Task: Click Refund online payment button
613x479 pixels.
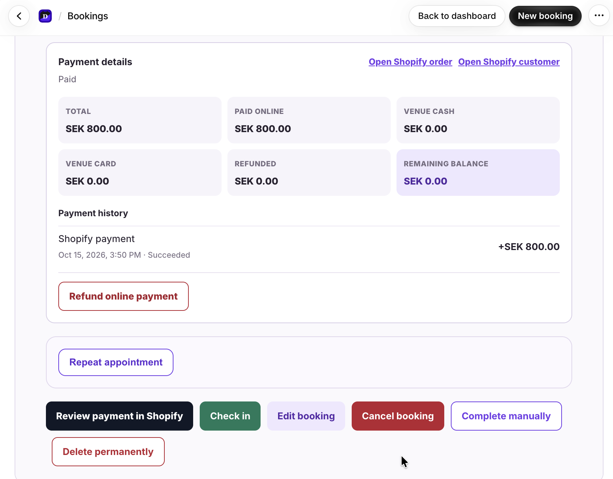Action: click(x=124, y=296)
